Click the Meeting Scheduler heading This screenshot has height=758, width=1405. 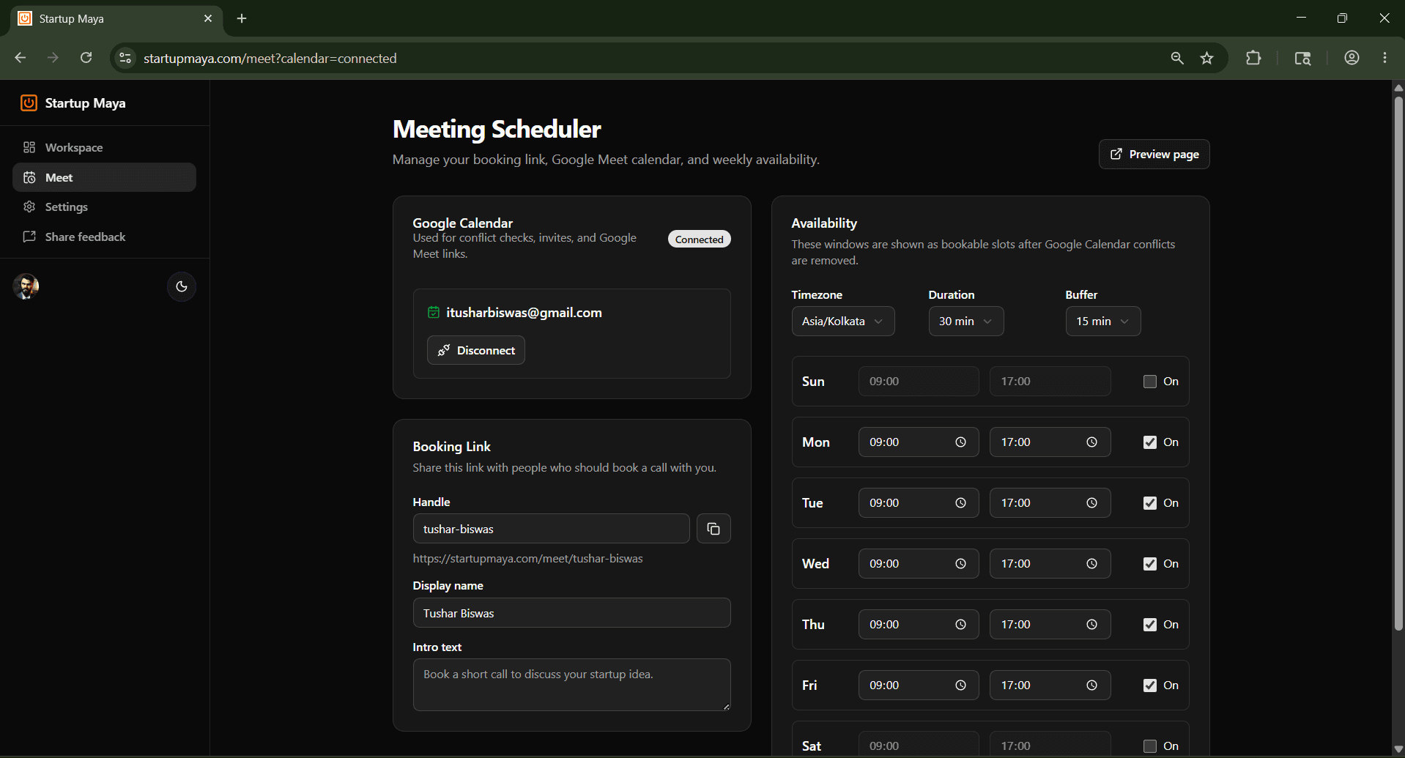coord(497,129)
